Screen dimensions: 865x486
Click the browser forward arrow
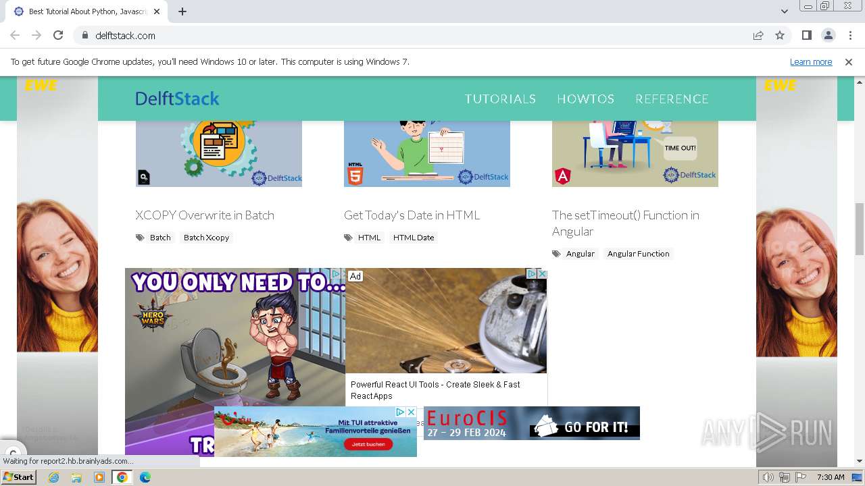[x=36, y=35]
